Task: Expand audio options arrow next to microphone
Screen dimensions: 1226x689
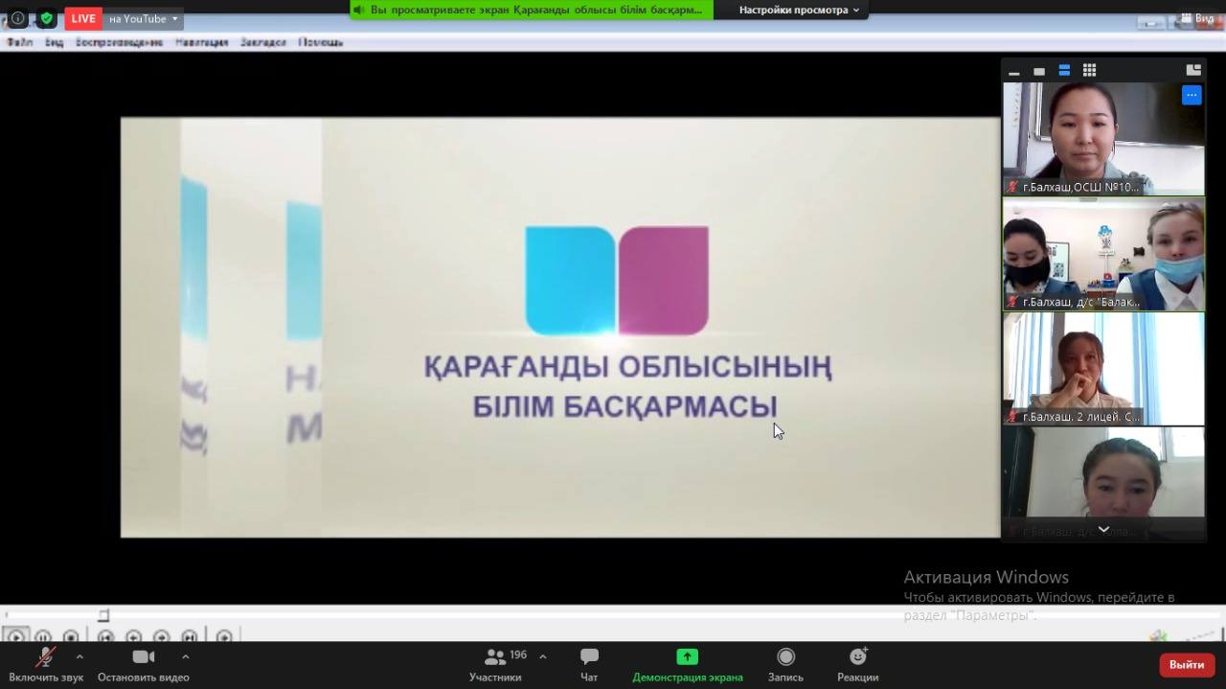Action: tap(79, 656)
